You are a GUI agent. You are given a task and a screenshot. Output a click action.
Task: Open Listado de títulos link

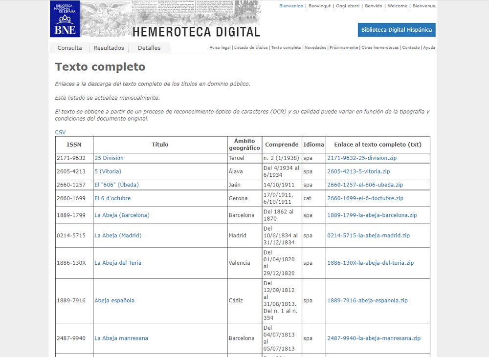251,48
